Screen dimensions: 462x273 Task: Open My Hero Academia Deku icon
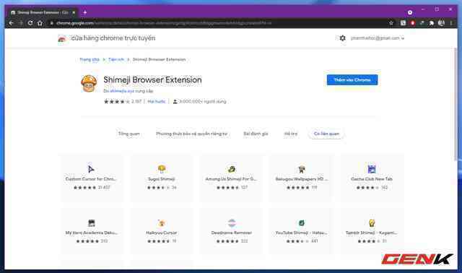point(92,223)
